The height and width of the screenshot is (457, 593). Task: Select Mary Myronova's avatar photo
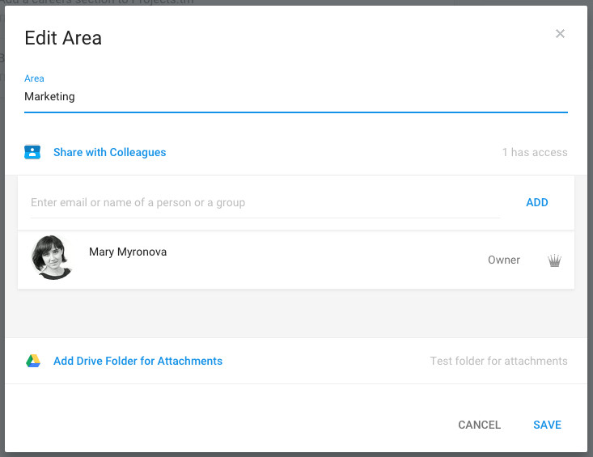click(x=53, y=258)
